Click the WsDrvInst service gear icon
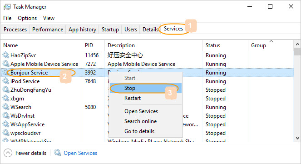The width and height of the screenshot is (301, 164). (6, 115)
